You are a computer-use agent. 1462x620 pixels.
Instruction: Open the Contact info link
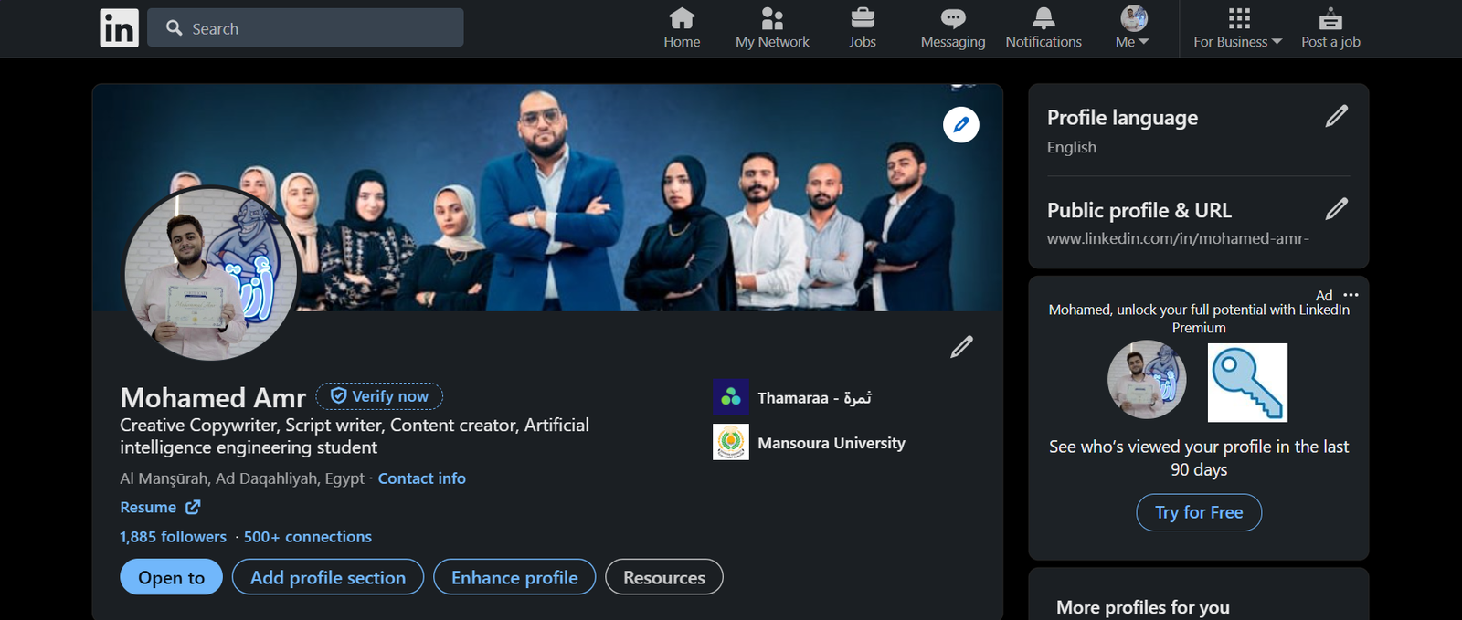pyautogui.click(x=421, y=478)
